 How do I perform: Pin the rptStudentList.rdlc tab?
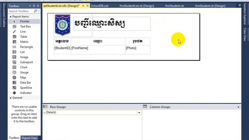point(83,6)
